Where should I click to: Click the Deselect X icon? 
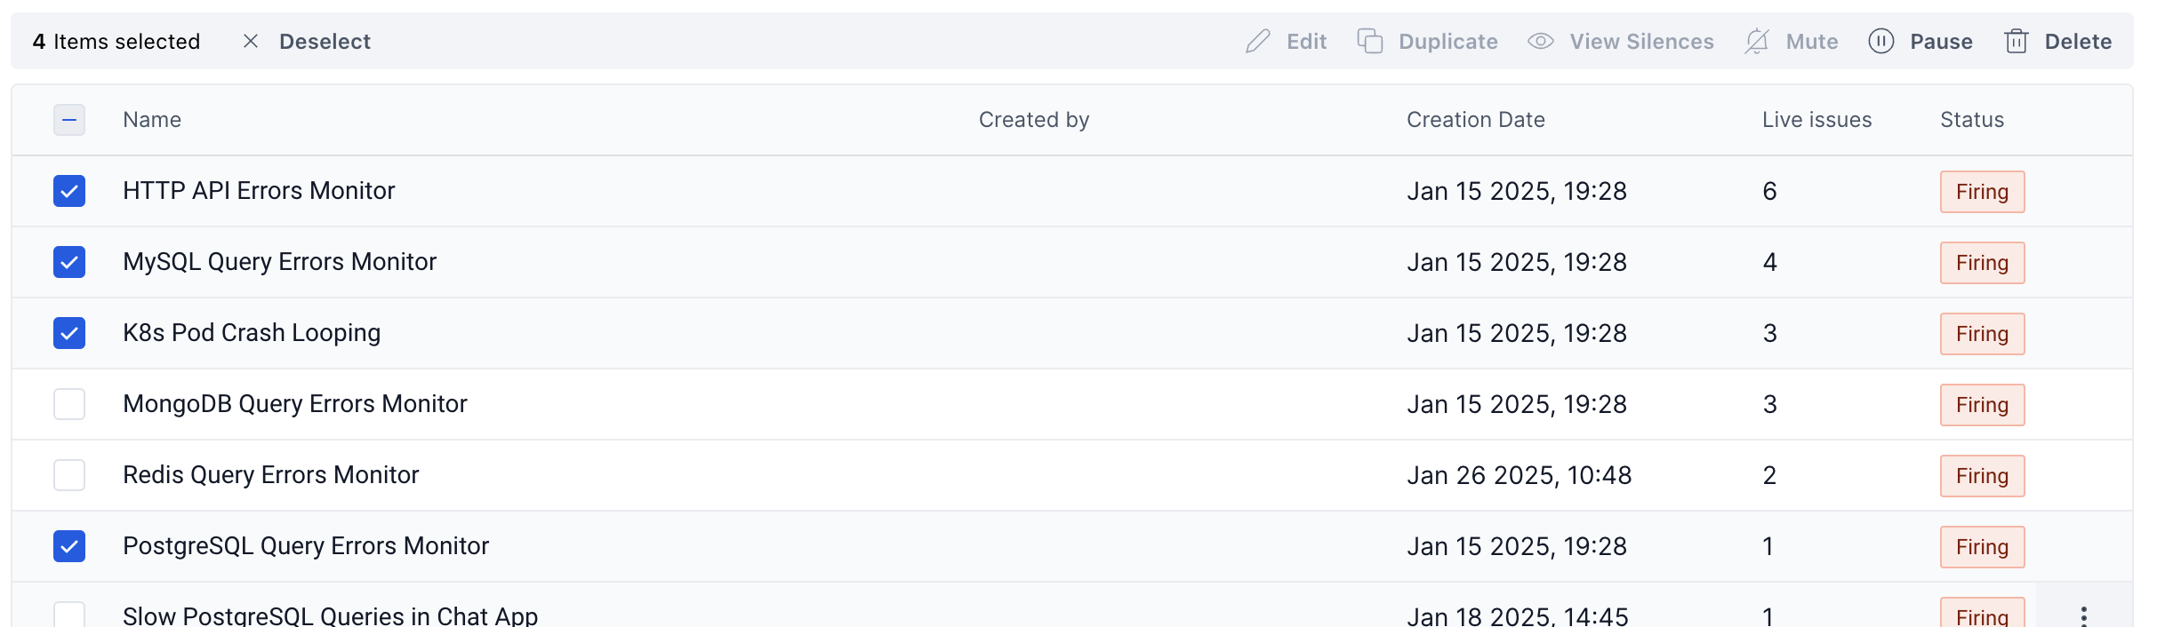click(x=251, y=42)
